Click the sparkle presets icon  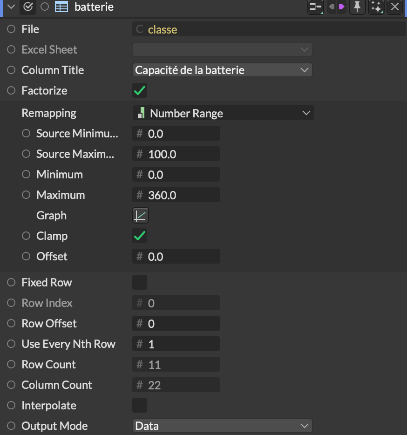coord(376,7)
